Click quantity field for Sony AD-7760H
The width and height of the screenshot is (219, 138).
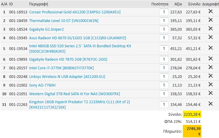coord(164,85)
